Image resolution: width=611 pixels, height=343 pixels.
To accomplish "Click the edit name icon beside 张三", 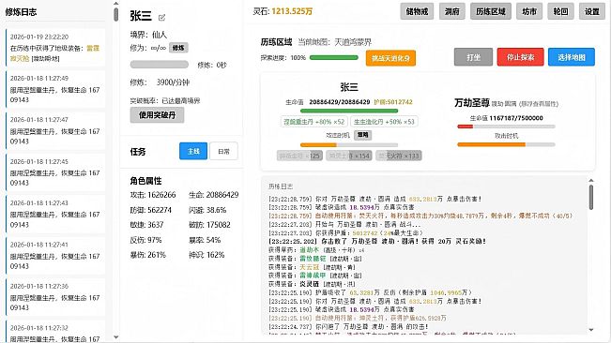I will [x=161, y=17].
